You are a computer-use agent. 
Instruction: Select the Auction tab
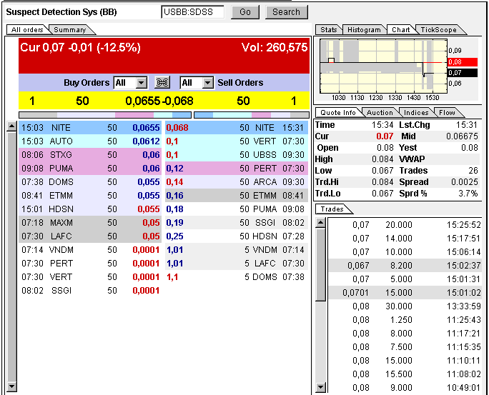[x=380, y=112]
